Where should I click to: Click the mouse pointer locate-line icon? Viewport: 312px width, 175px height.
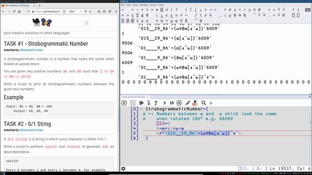click(211, 103)
